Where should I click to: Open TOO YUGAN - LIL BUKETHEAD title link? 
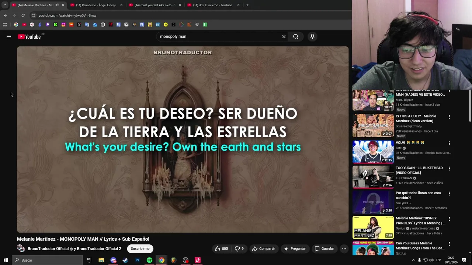pos(419,170)
